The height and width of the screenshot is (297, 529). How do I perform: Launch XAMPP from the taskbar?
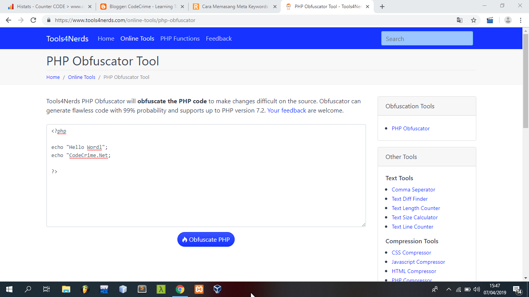(199, 289)
